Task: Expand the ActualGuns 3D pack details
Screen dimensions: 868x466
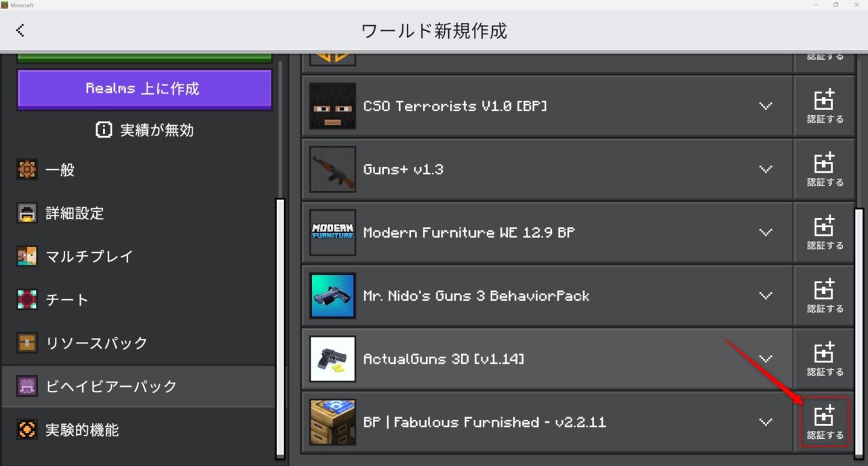Action: click(x=766, y=359)
